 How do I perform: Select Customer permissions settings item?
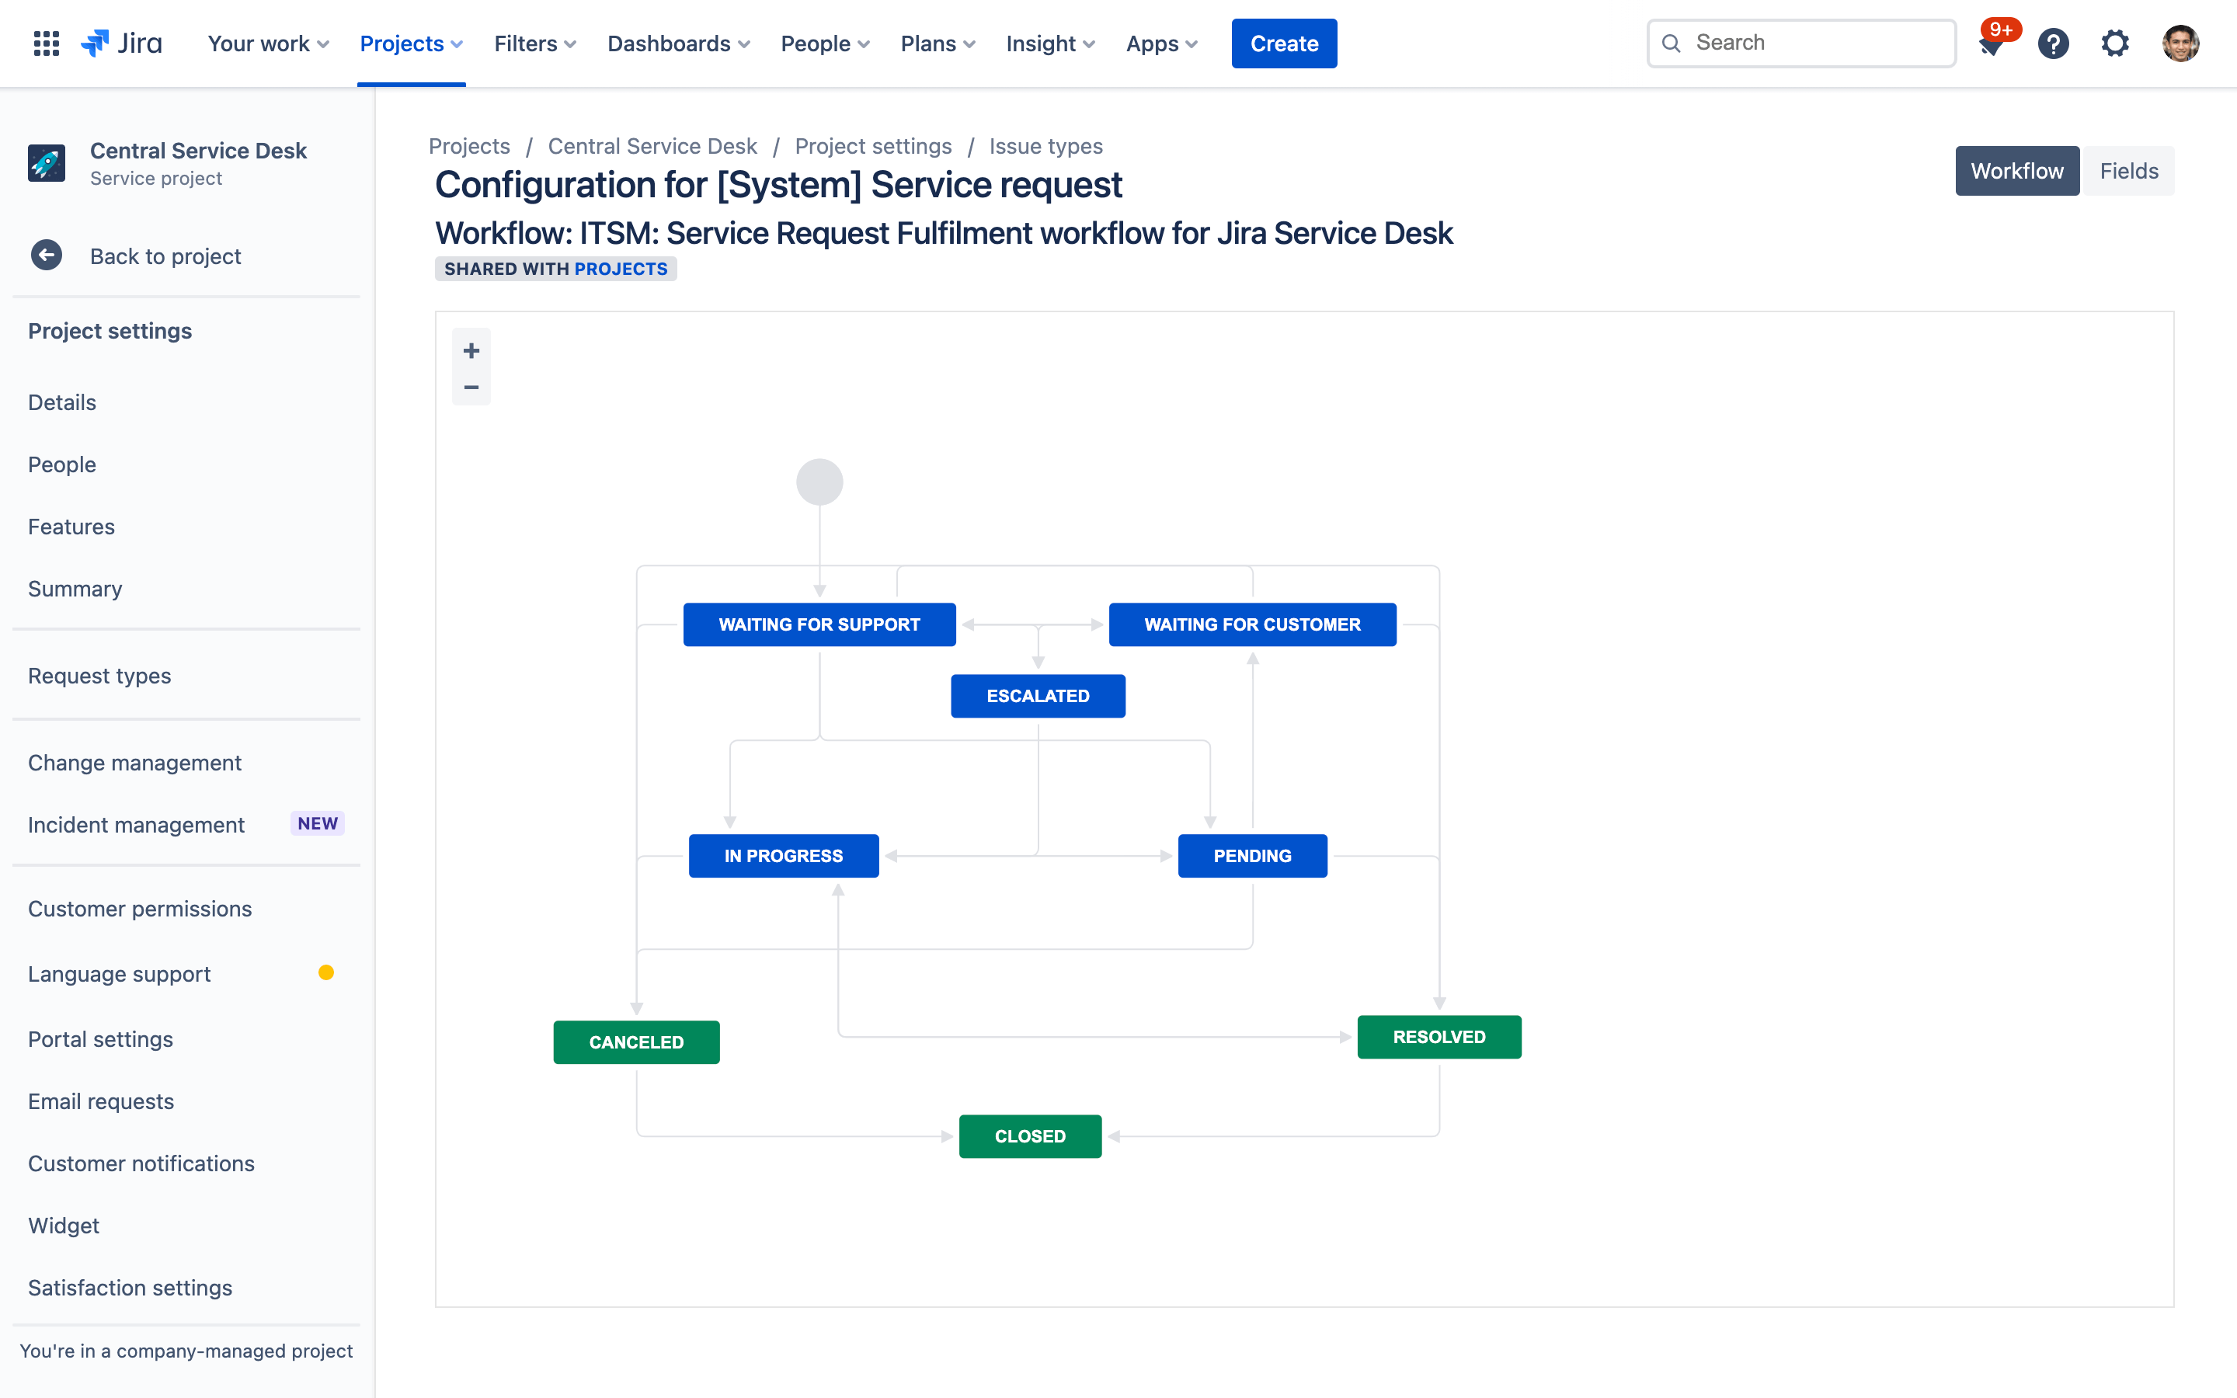click(140, 907)
